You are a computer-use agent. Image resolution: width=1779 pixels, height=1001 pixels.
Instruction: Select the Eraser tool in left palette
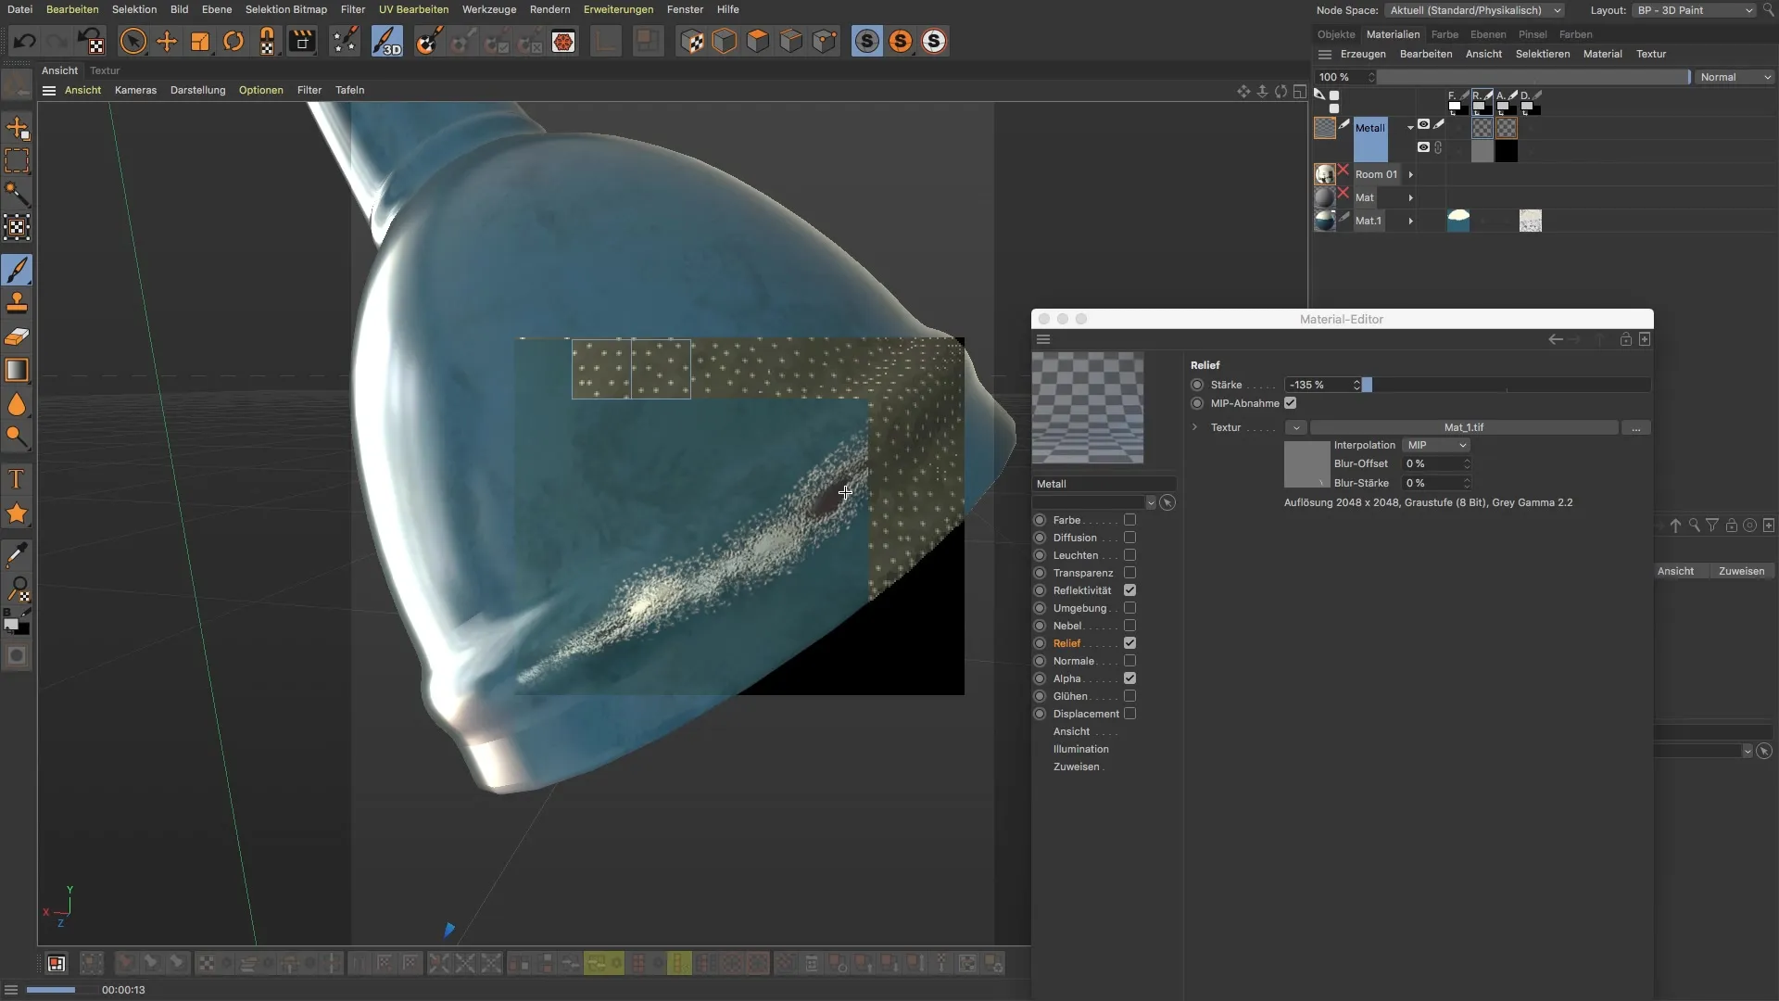(x=17, y=336)
